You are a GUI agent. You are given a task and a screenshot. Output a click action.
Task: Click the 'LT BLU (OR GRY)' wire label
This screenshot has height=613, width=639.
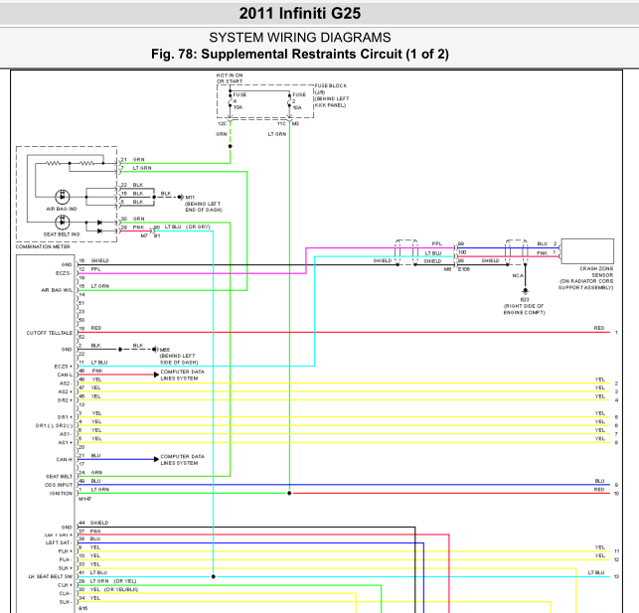[x=187, y=227]
